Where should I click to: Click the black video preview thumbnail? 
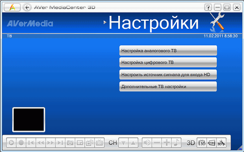click(28, 119)
